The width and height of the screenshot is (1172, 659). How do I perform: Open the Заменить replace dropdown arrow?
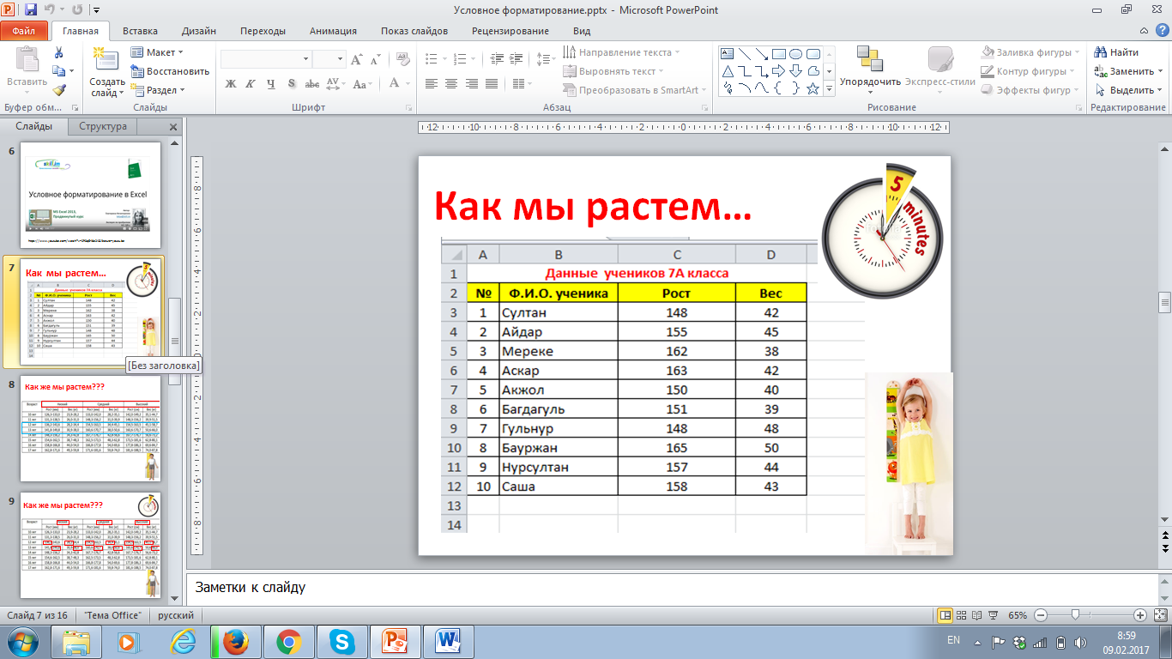(x=1162, y=71)
